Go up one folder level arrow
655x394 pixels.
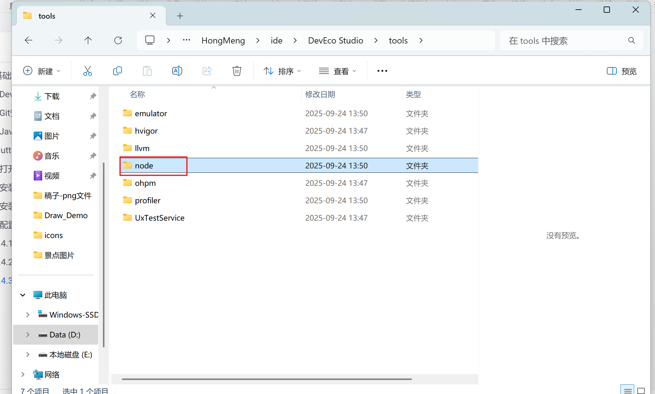pyautogui.click(x=88, y=40)
